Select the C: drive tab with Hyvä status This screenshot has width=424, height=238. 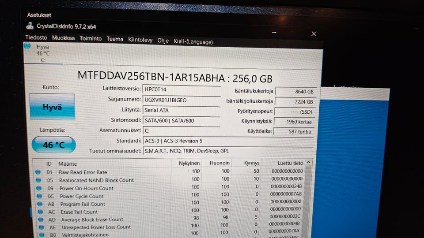43,53
